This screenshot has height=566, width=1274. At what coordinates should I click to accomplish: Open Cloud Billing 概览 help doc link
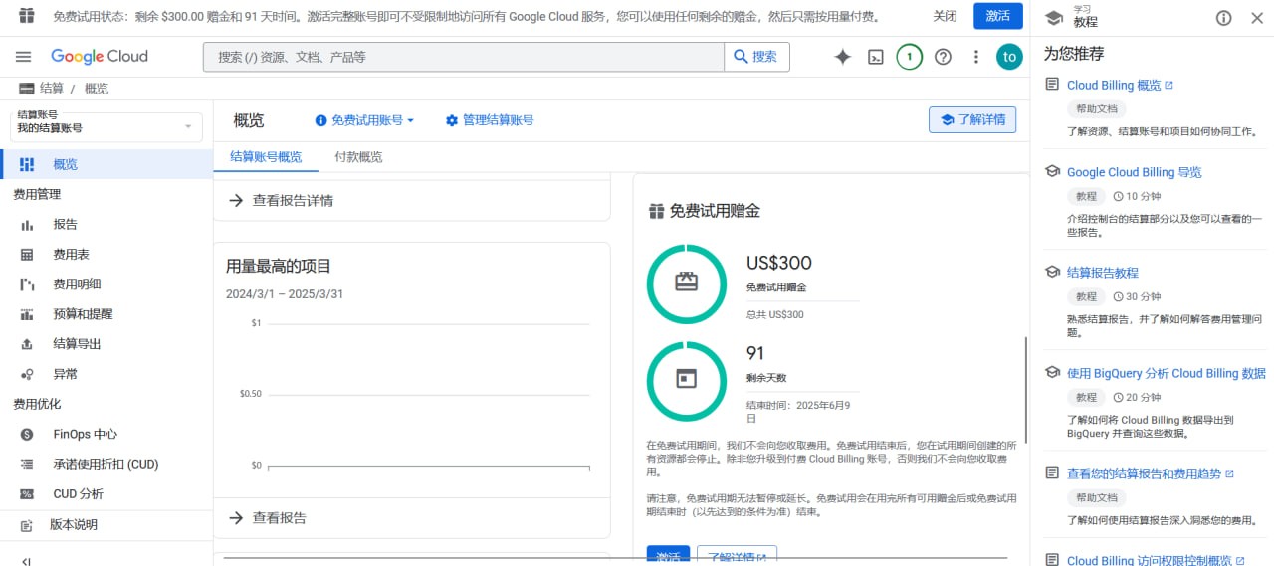(1120, 86)
